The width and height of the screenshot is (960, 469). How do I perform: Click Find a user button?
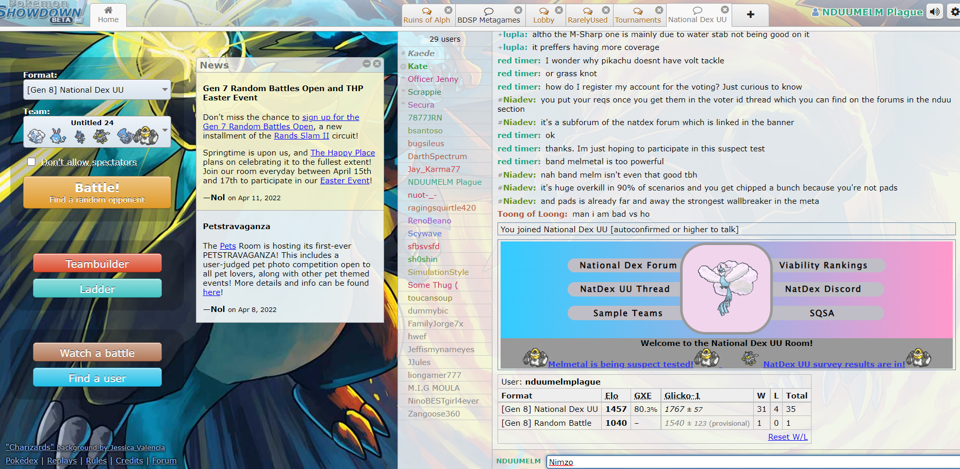click(97, 378)
